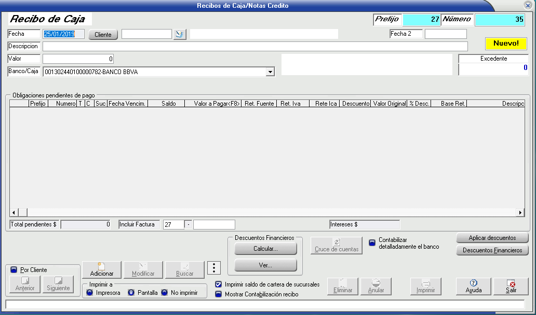536x315 pixels.
Task: Toggle Imprimir saldo de cartera de sucursales
Action: [x=219, y=284]
